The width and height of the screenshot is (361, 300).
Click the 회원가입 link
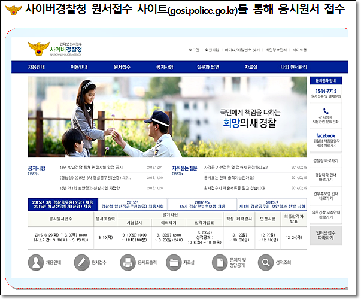[x=212, y=50]
